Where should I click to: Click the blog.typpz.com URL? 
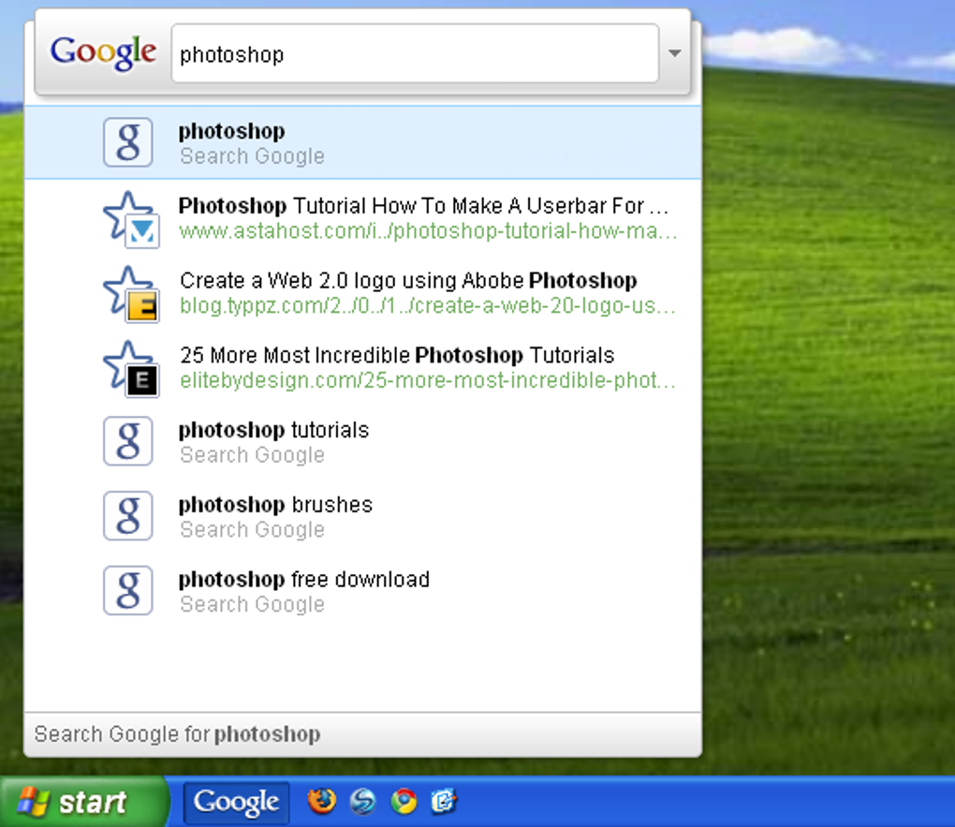(427, 306)
